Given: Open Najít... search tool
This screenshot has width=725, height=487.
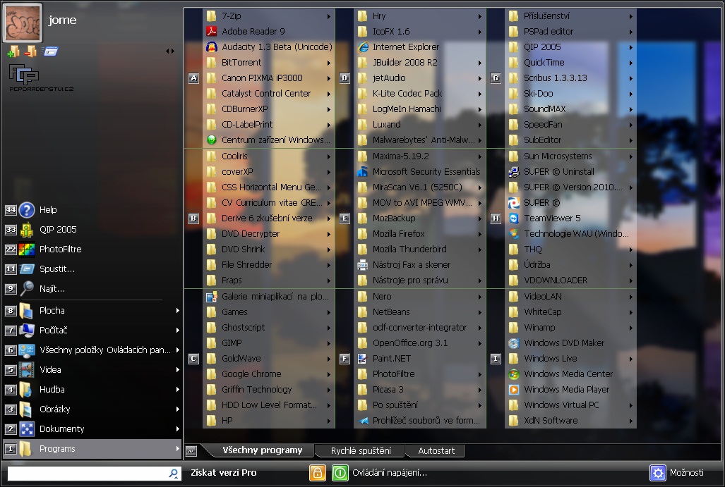Looking at the screenshot, I should coord(92,289).
